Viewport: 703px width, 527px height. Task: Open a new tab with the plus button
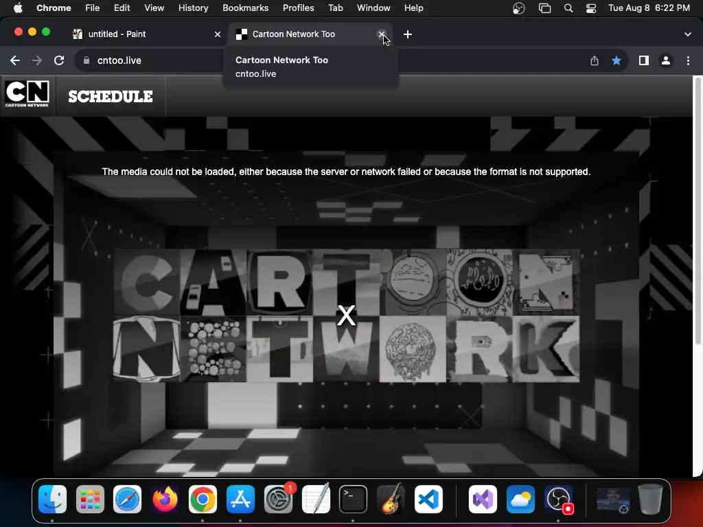(x=408, y=34)
